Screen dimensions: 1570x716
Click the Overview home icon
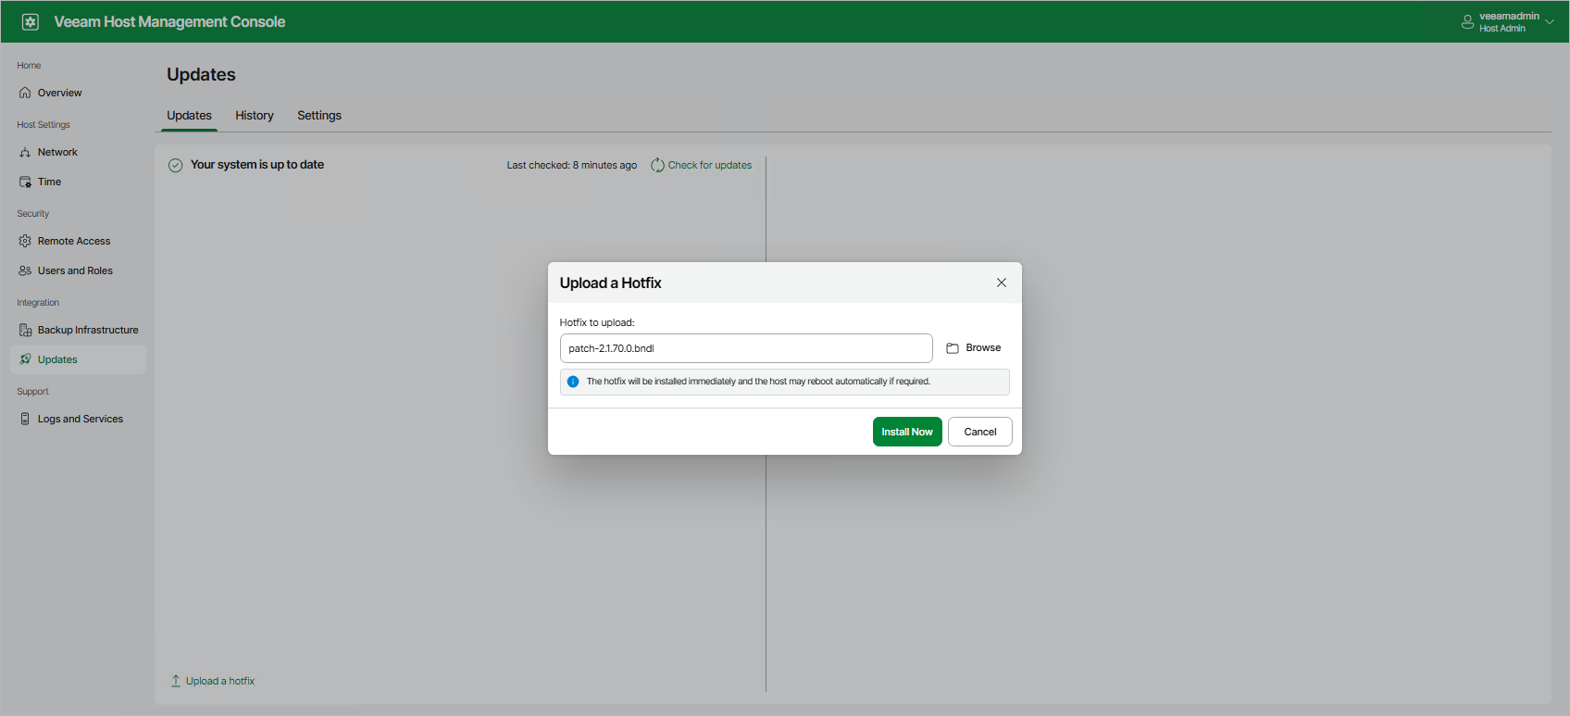click(25, 93)
